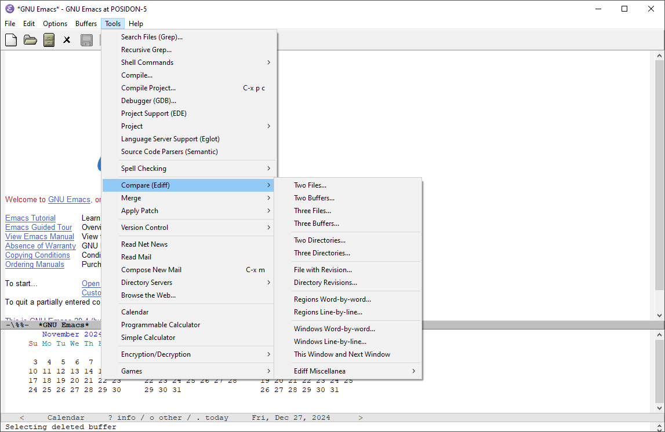Open the File menu

pyautogui.click(x=10, y=24)
